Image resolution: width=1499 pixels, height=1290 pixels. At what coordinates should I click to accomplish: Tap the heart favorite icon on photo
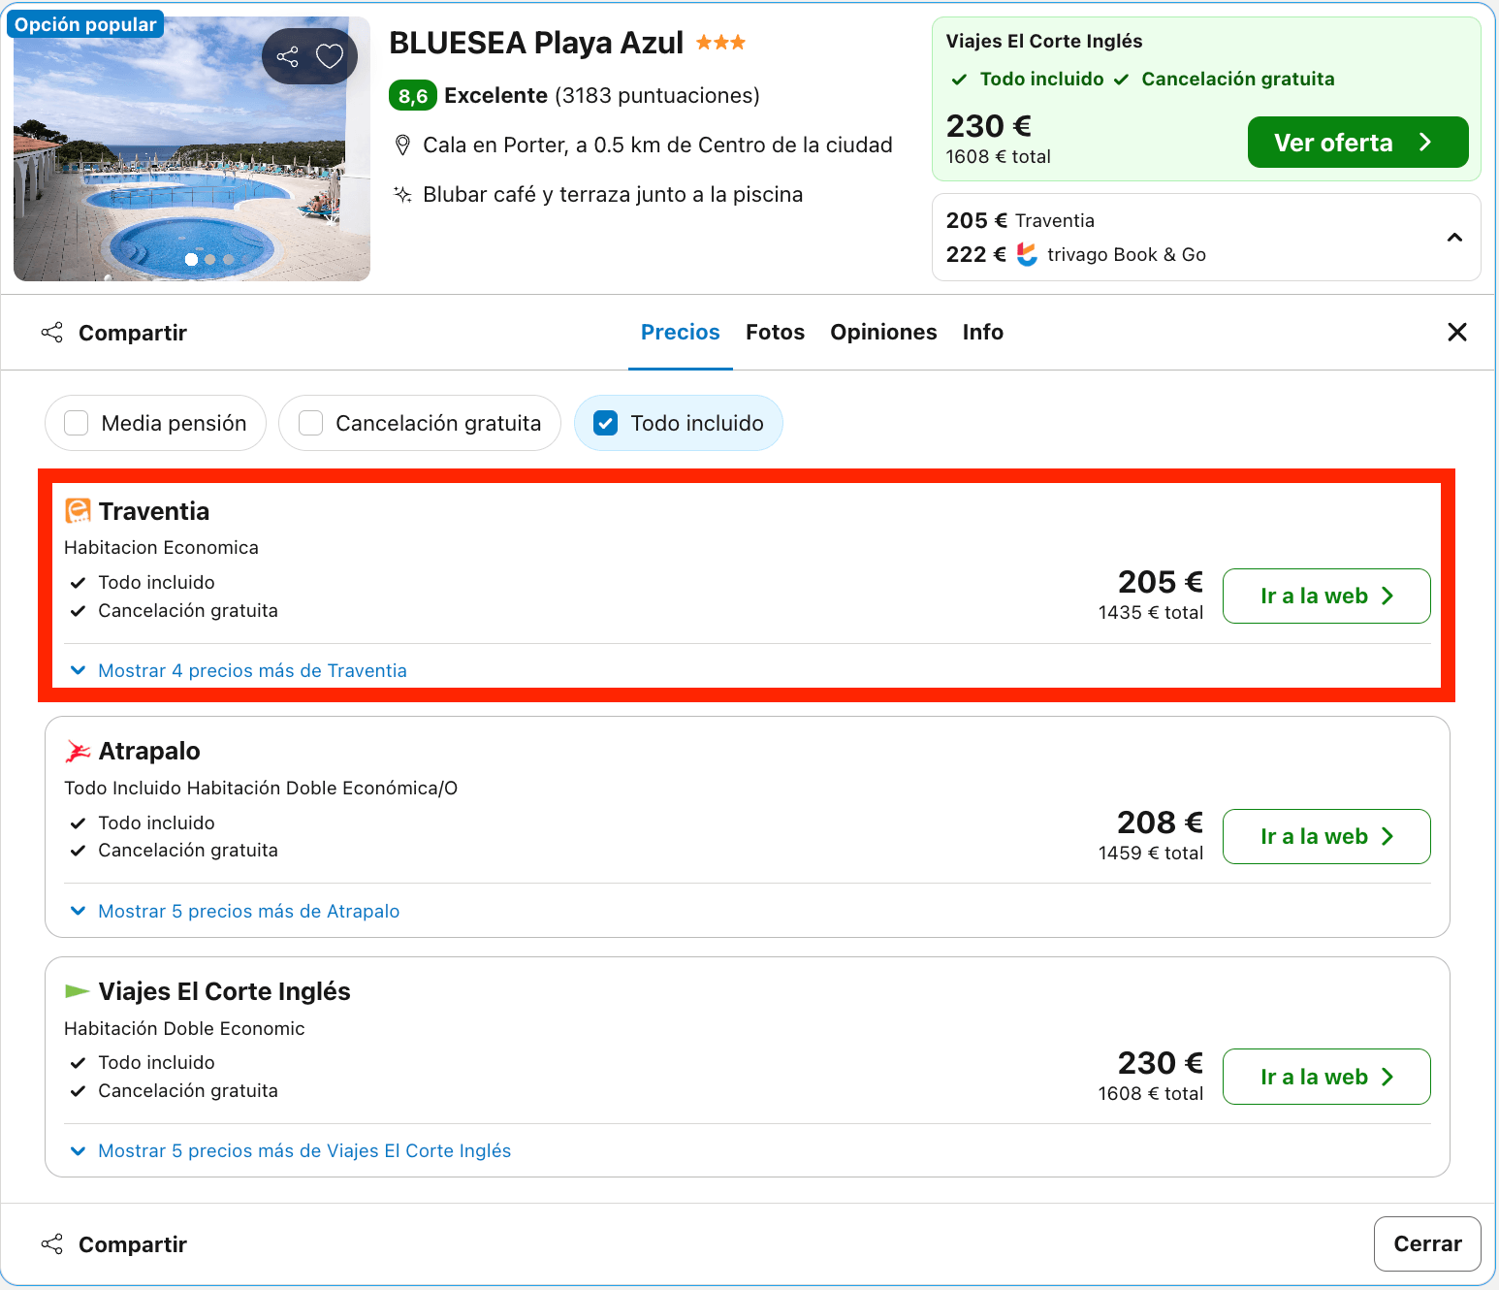[330, 56]
